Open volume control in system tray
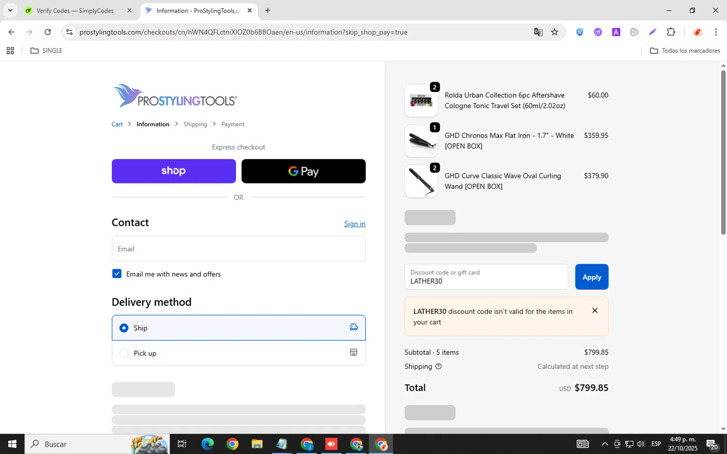Viewport: 727px width, 454px height. pos(641,444)
